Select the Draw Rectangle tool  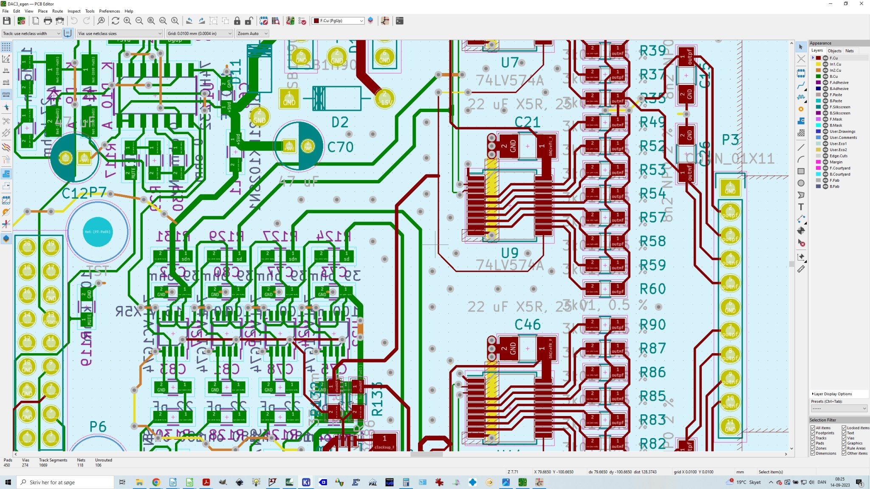(x=801, y=171)
